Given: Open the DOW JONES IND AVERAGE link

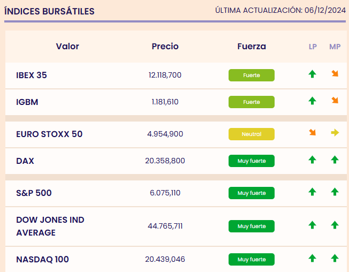Looking at the screenshot, I should [50, 226].
